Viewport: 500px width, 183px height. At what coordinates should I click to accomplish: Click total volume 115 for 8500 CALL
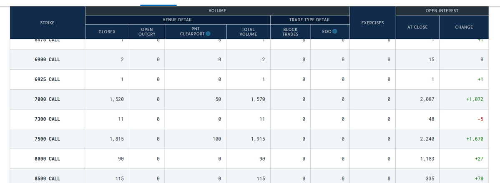point(261,178)
